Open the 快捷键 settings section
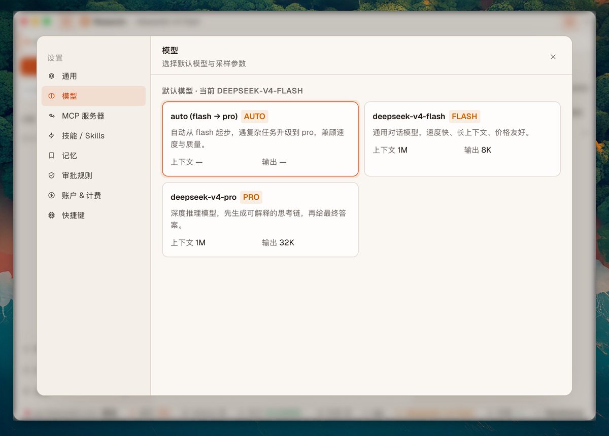 [x=93, y=215]
